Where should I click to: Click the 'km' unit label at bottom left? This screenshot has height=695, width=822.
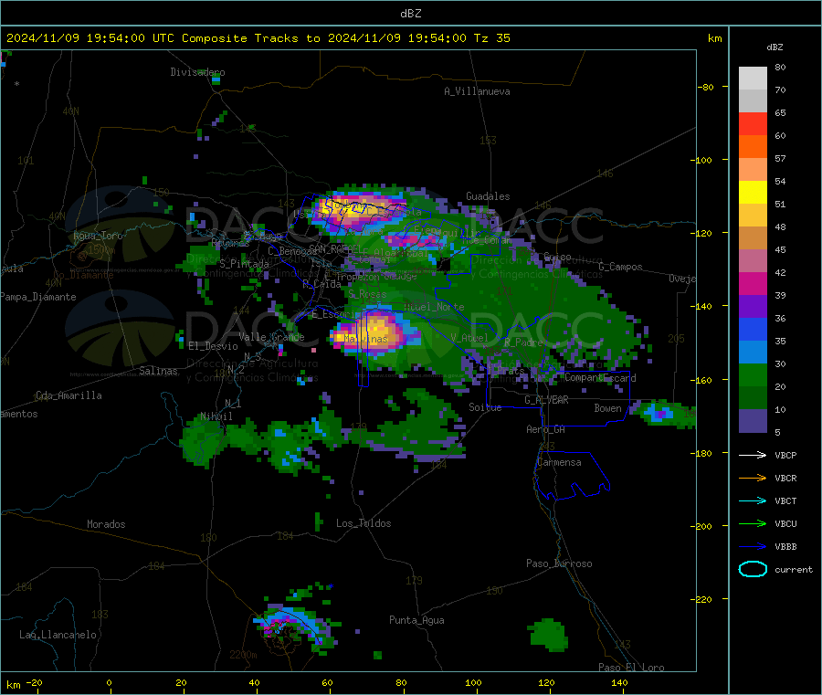(13, 685)
